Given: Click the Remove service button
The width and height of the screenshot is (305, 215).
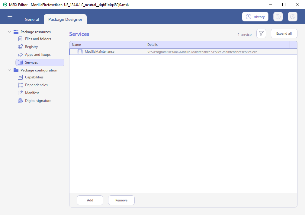Looking at the screenshot, I should (121, 200).
